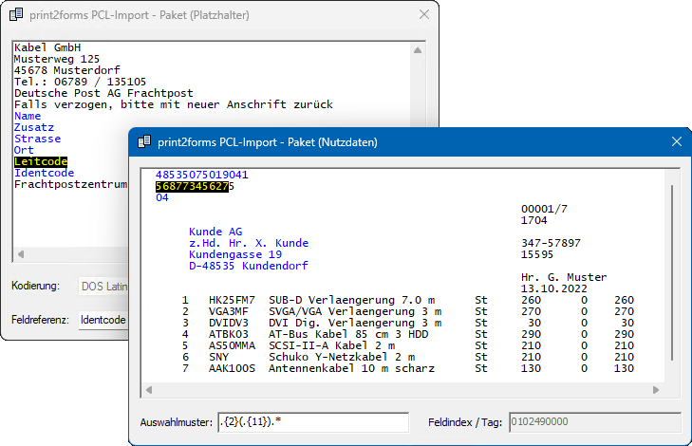
Task: Select the blue Identcode placeholder
Action: [44, 174]
